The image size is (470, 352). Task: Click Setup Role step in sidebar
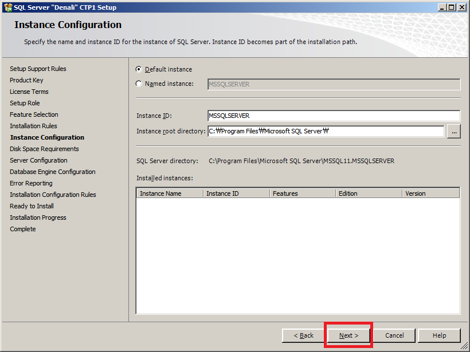point(25,103)
